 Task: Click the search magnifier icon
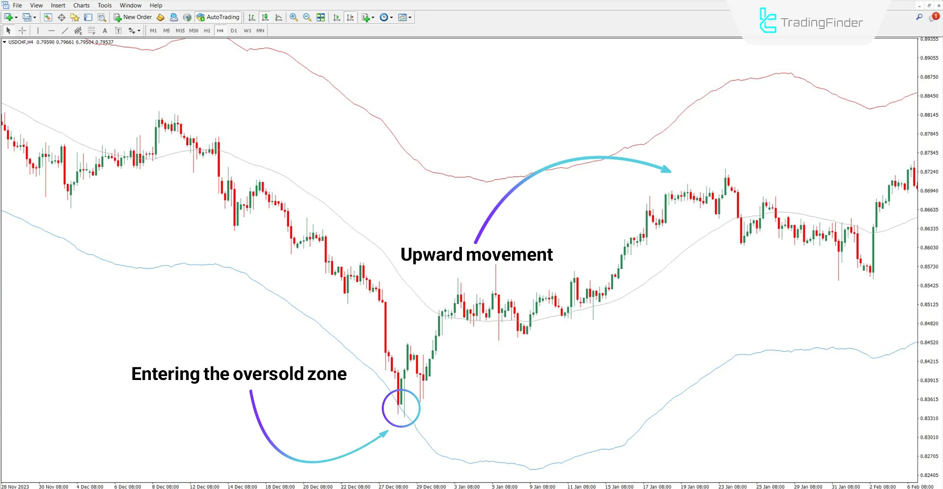[x=919, y=17]
